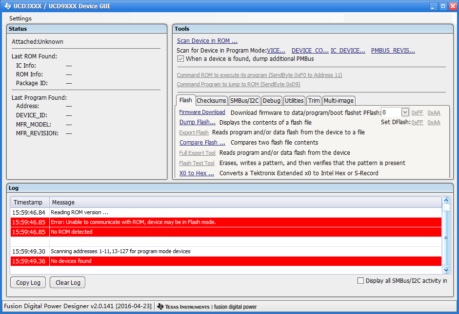Click the log scrollbar thumb
This screenshot has width=459, height=314.
point(446,238)
